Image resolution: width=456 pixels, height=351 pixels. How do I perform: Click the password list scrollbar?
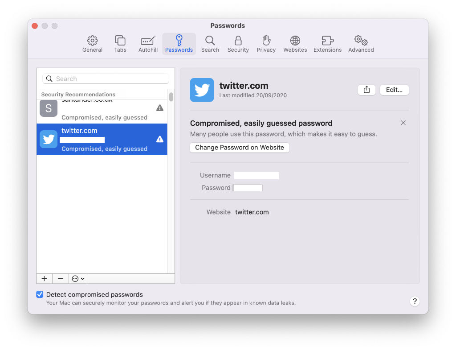(171, 97)
